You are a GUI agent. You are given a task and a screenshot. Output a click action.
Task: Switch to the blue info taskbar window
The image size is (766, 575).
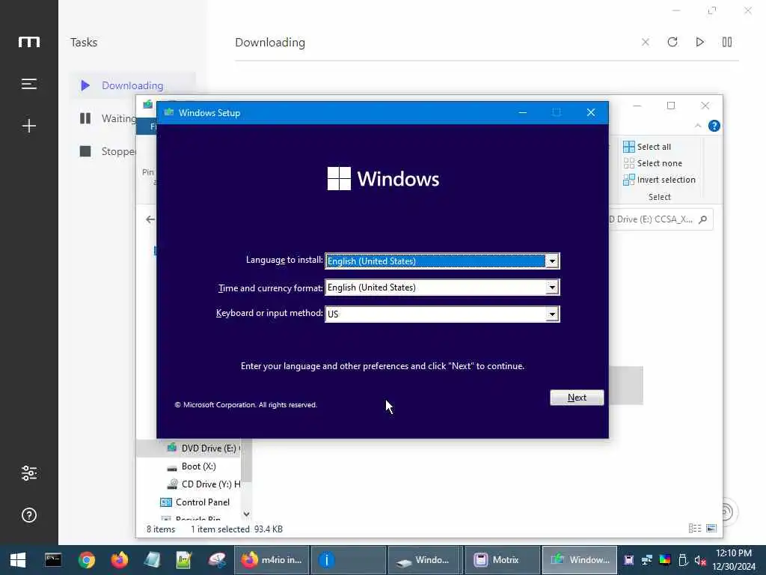tap(349, 560)
